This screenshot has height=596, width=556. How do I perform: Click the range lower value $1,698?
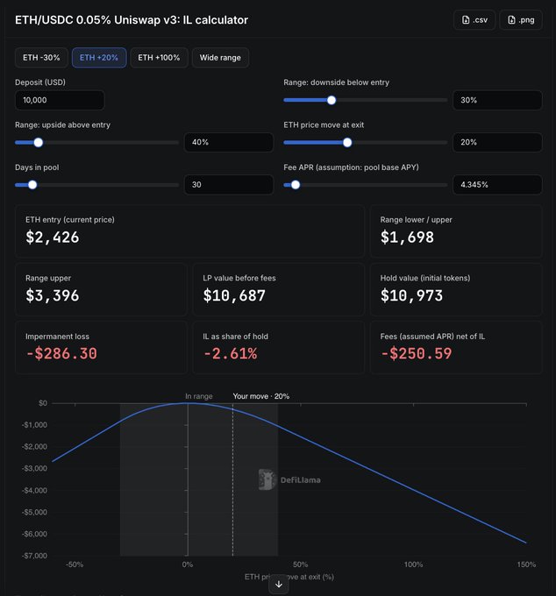407,238
